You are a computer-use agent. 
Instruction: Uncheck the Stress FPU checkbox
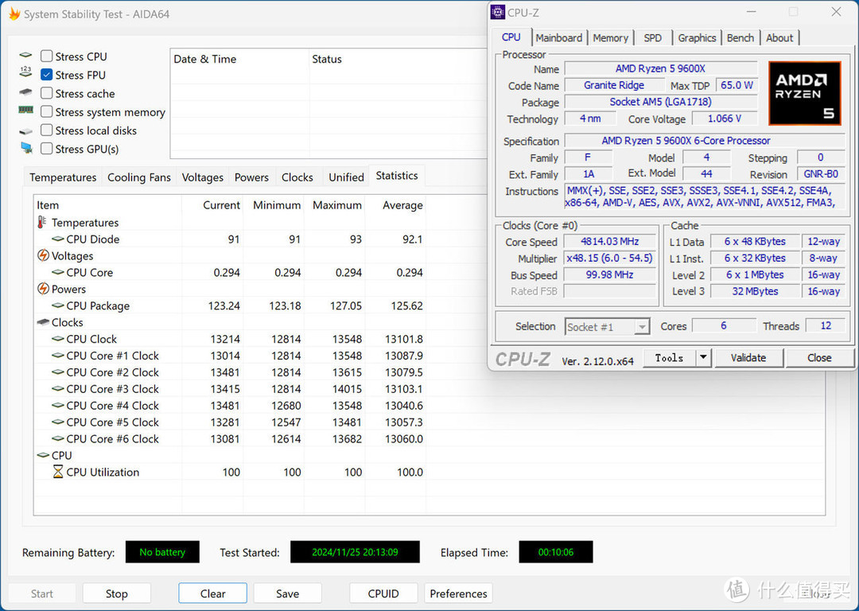pos(47,75)
